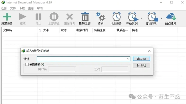Open the 文件 menu
This screenshot has height=104, width=186.
pyautogui.click(x=13, y=8)
